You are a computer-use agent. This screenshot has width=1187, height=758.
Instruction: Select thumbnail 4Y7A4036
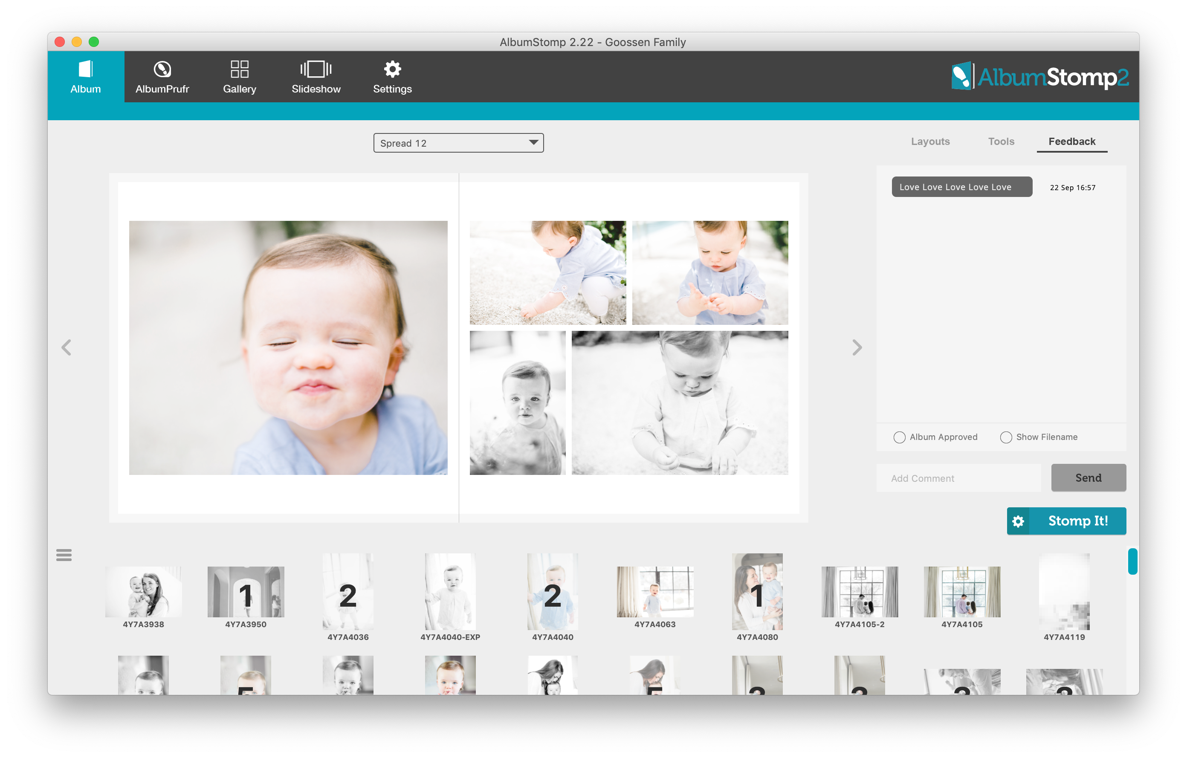[348, 591]
